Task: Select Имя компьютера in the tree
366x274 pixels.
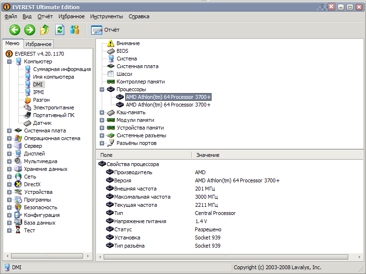Action: tap(53, 77)
